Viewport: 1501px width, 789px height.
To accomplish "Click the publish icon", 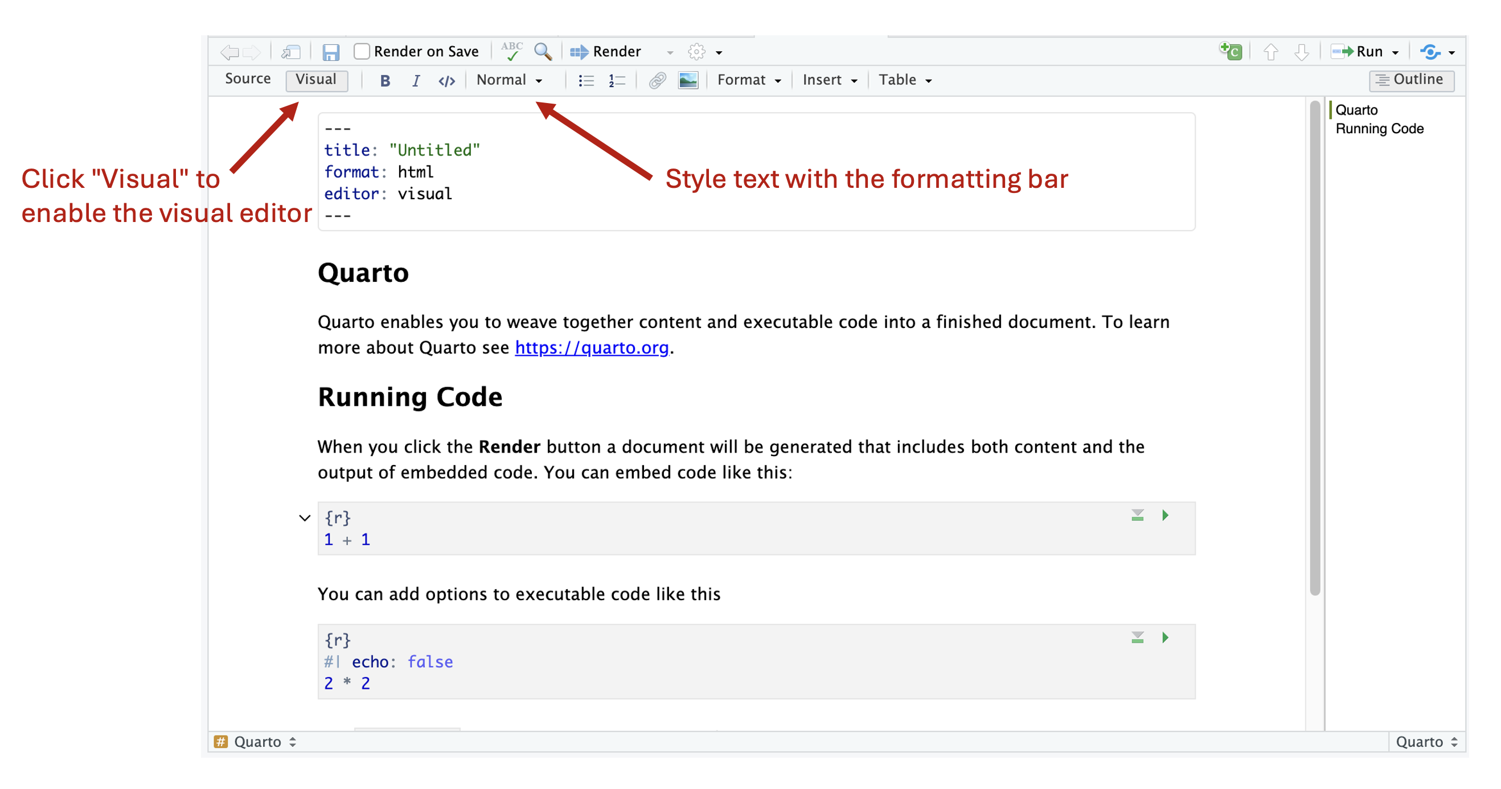I will coord(1430,52).
